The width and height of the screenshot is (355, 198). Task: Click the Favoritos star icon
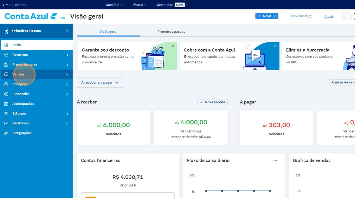(6, 55)
